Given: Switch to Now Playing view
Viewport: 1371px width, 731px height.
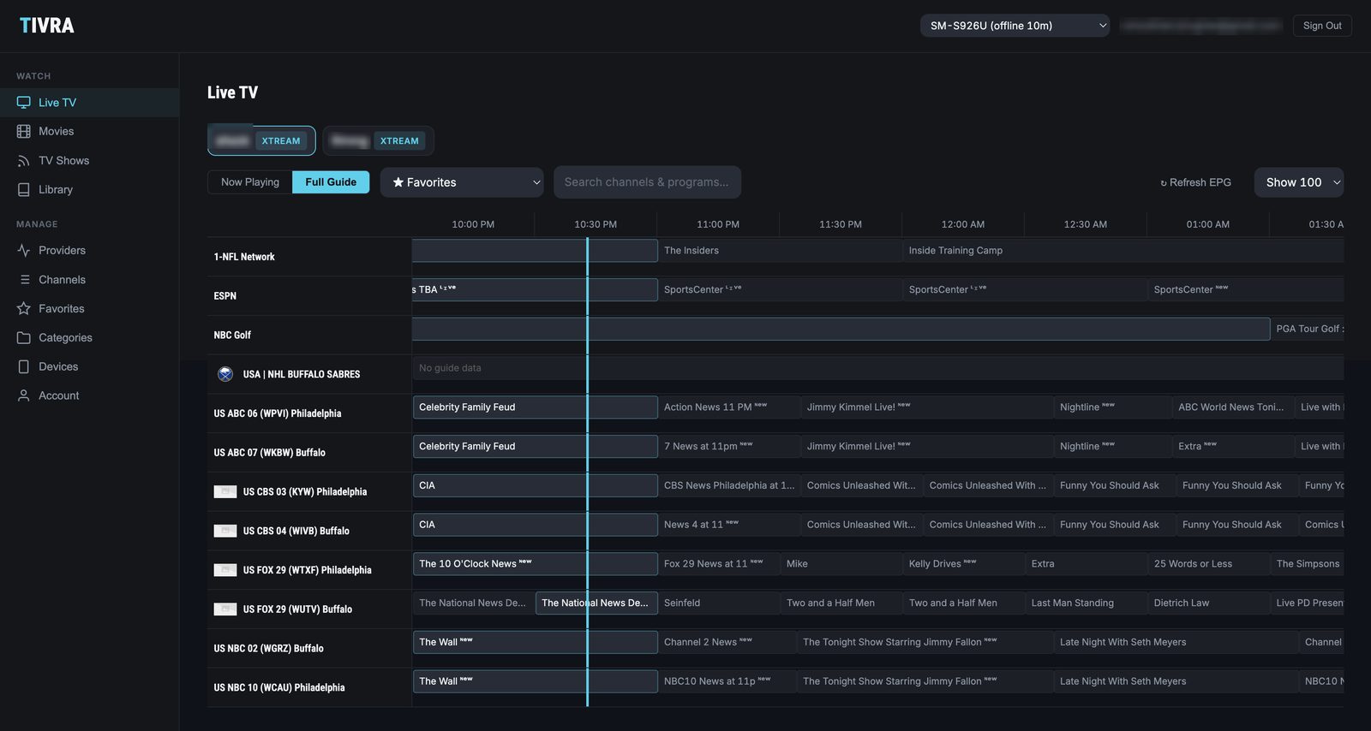Looking at the screenshot, I should coord(250,182).
